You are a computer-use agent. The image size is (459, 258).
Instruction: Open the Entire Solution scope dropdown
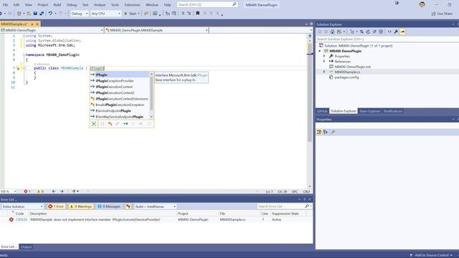[x=22, y=206]
